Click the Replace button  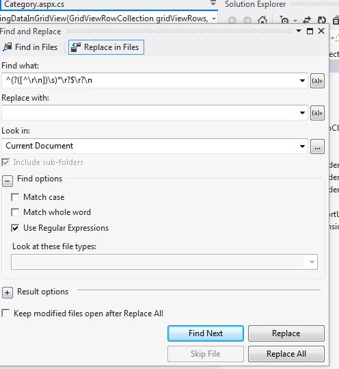coord(286,333)
